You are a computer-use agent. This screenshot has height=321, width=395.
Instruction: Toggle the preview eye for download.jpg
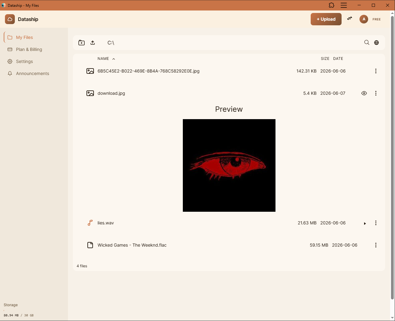click(364, 93)
